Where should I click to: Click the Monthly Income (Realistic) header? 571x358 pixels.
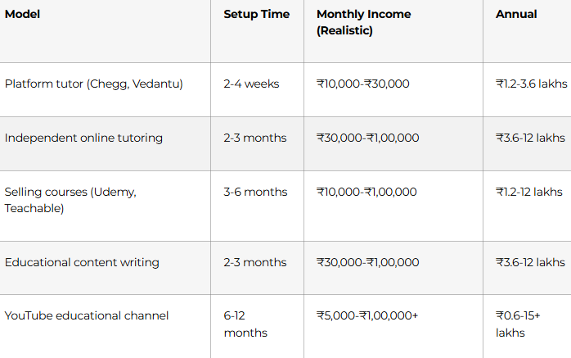[x=363, y=22]
